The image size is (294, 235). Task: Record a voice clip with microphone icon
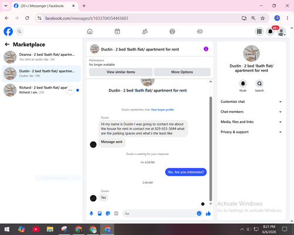91,213
